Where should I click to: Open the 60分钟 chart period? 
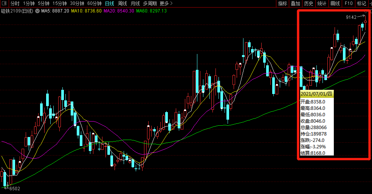[94, 3]
